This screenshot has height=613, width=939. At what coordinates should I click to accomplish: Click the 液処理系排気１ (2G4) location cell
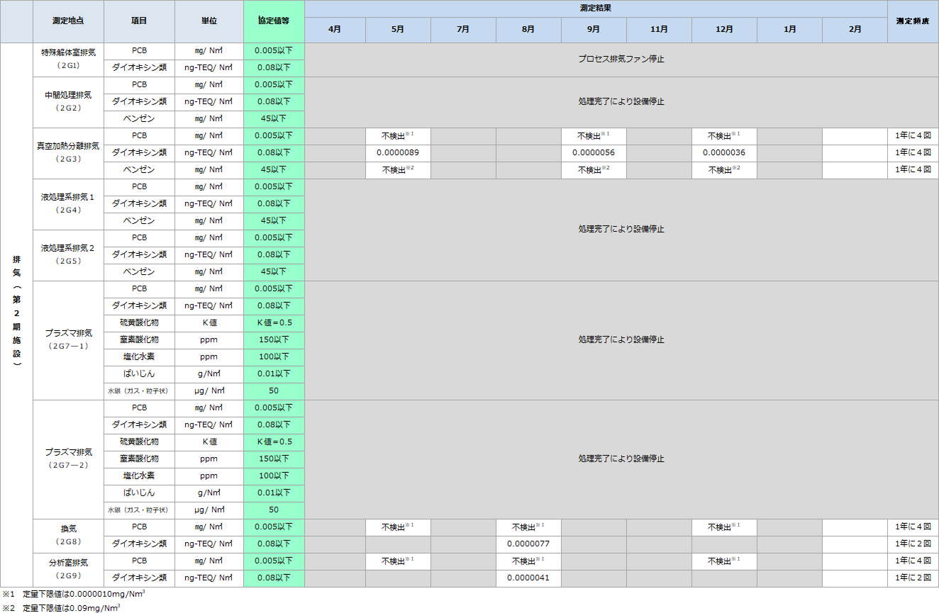[x=68, y=204]
